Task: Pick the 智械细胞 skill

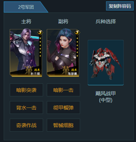Action: tap(63, 125)
